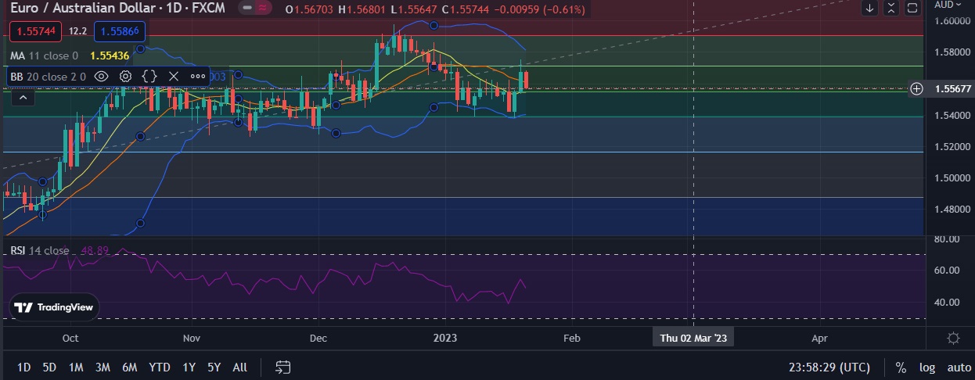Open settings for the BB indicator
Screen dimensions: 975x380
(x=125, y=77)
